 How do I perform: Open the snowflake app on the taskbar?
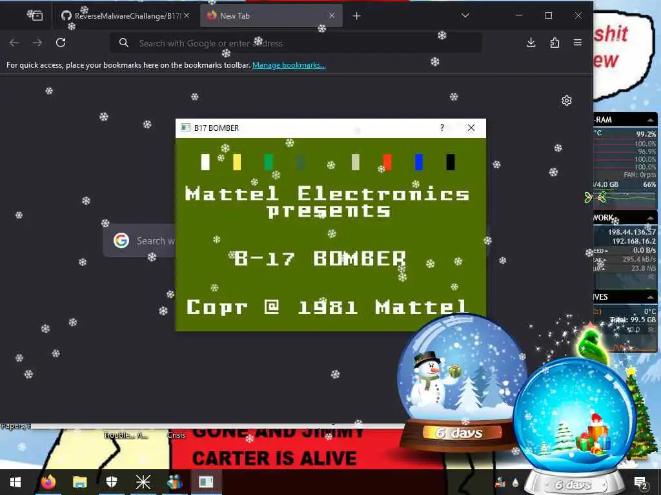[143, 482]
